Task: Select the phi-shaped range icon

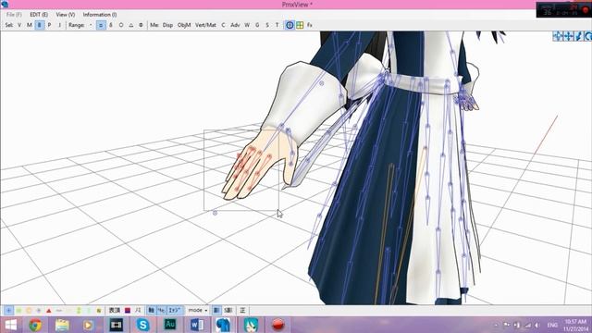Action: 141,25
